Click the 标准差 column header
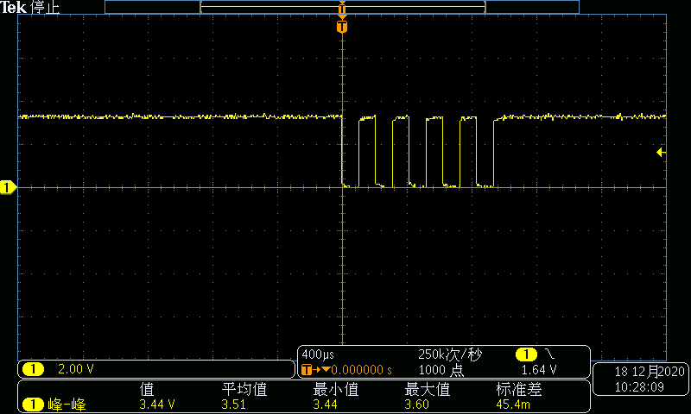This screenshot has width=691, height=414. point(519,389)
